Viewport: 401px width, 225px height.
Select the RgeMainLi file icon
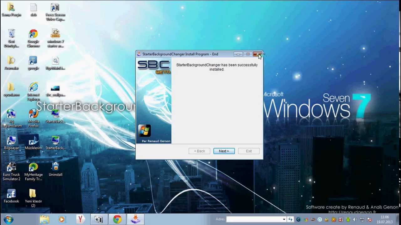[55, 63]
